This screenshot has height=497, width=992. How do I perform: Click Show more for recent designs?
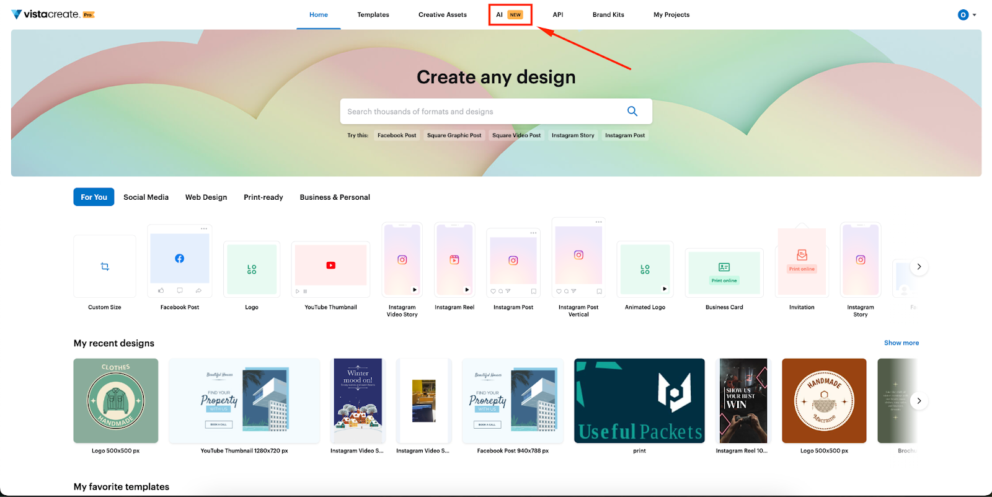(x=901, y=343)
